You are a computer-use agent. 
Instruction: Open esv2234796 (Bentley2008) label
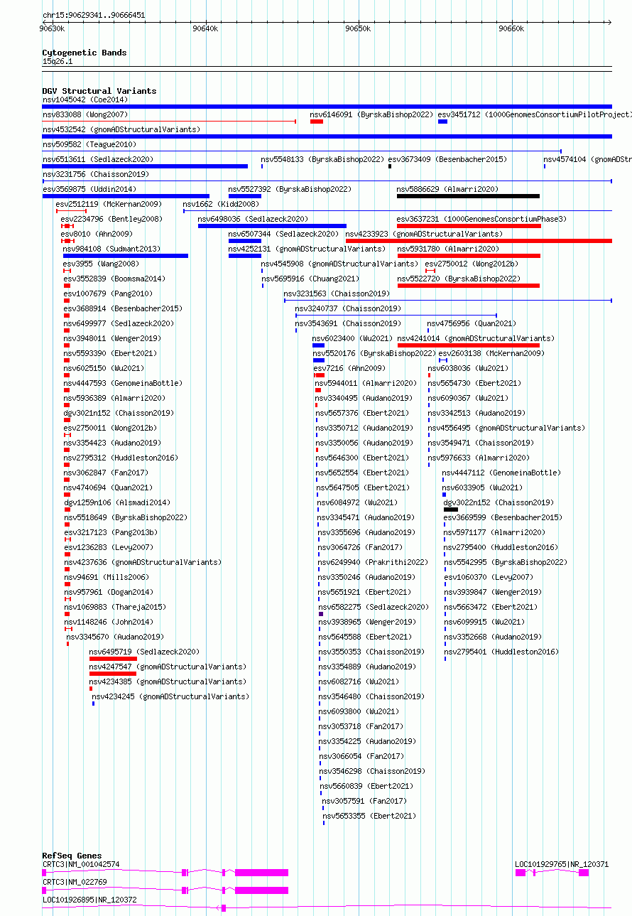click(111, 219)
